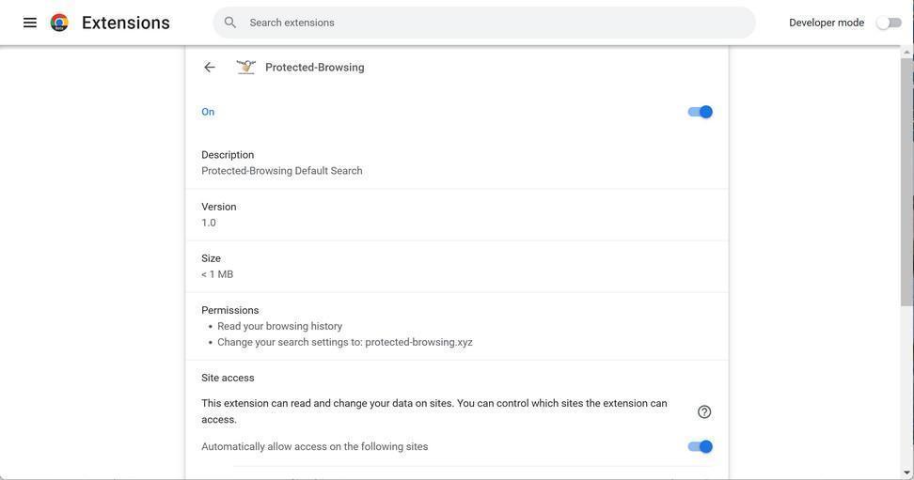Click the On status label
Viewport: 914px width, 480px height.
pyautogui.click(x=208, y=112)
